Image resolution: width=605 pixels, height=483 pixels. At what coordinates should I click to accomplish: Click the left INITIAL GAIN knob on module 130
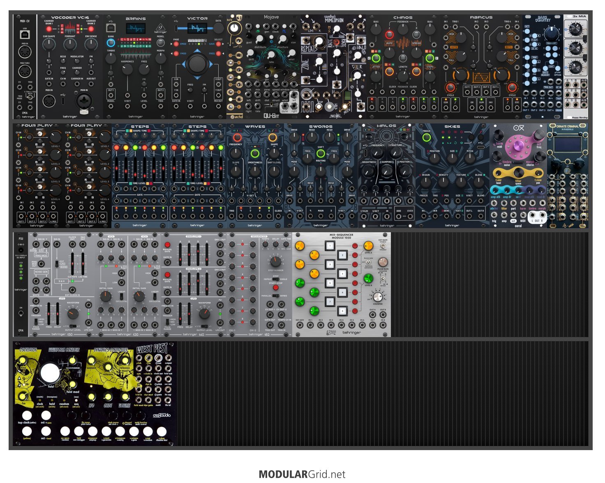coord(106,296)
